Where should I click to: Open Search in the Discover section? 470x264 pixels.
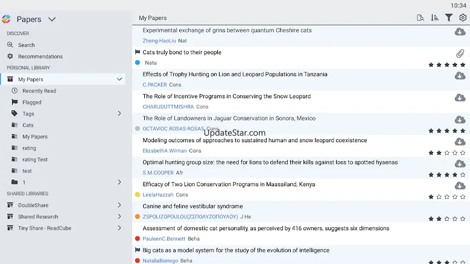(x=27, y=45)
